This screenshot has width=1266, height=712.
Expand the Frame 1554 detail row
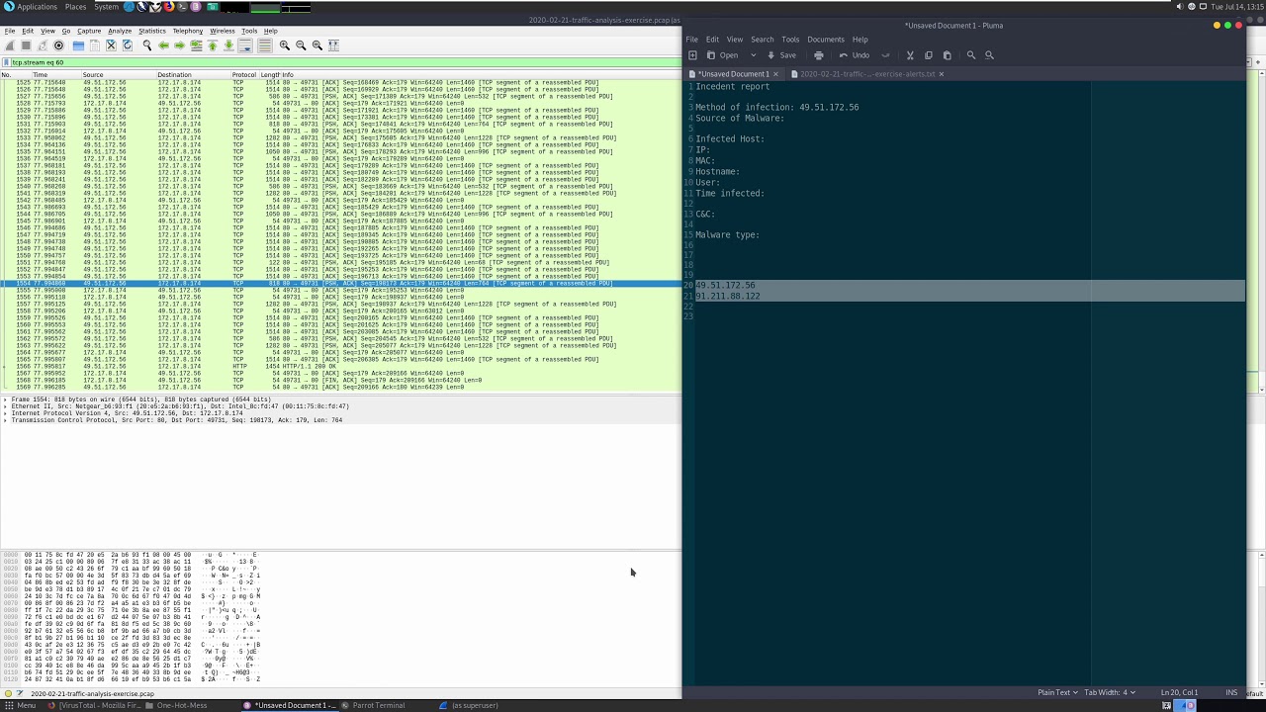click(x=5, y=400)
